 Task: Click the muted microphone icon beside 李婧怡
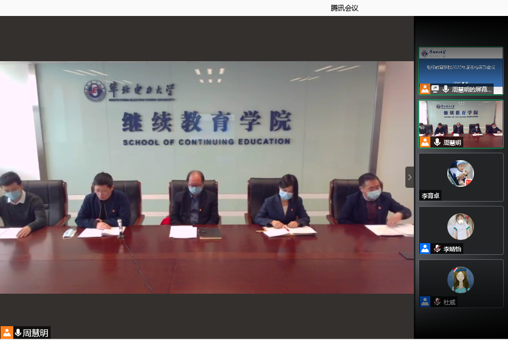coord(437,248)
